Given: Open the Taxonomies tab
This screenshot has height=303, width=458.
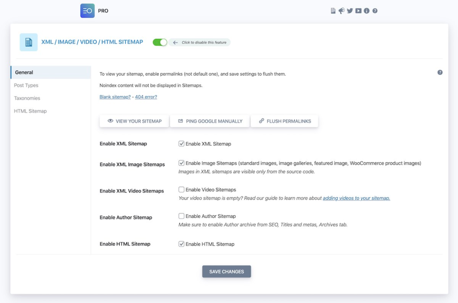Looking at the screenshot, I should point(27,98).
